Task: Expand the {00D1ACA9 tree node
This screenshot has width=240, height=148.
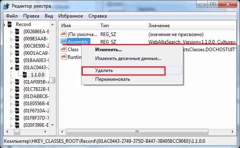Action: click(11, 54)
